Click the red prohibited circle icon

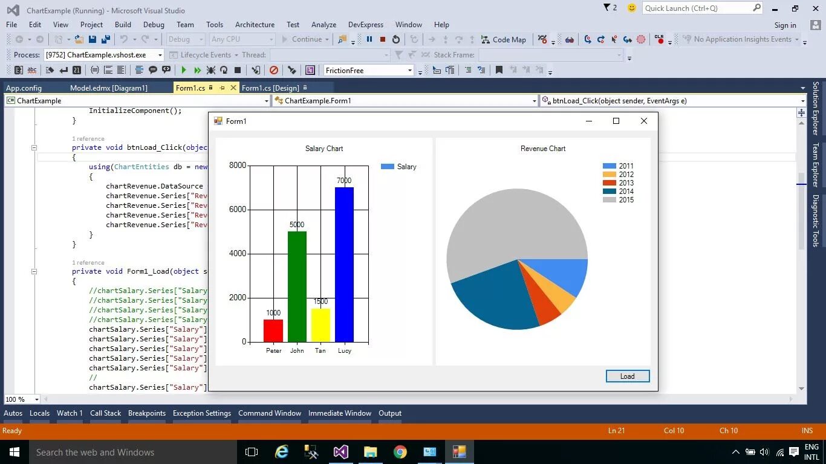click(274, 70)
